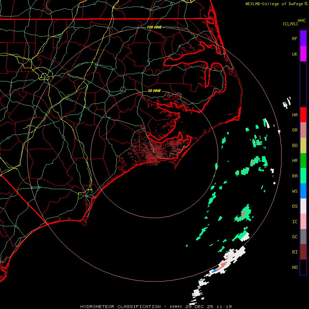Click the BI legend label
309x309 pixels.
pos(295,252)
